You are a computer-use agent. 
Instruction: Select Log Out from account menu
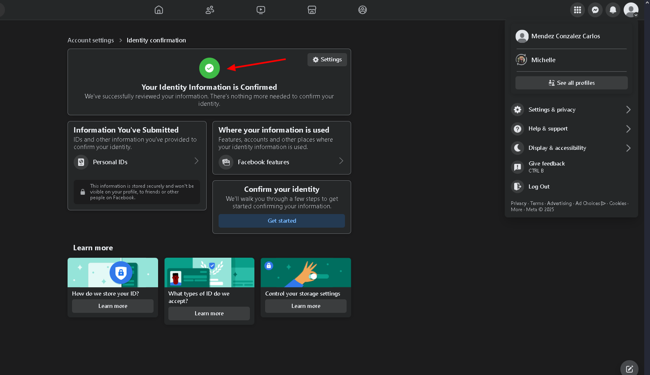pos(538,186)
